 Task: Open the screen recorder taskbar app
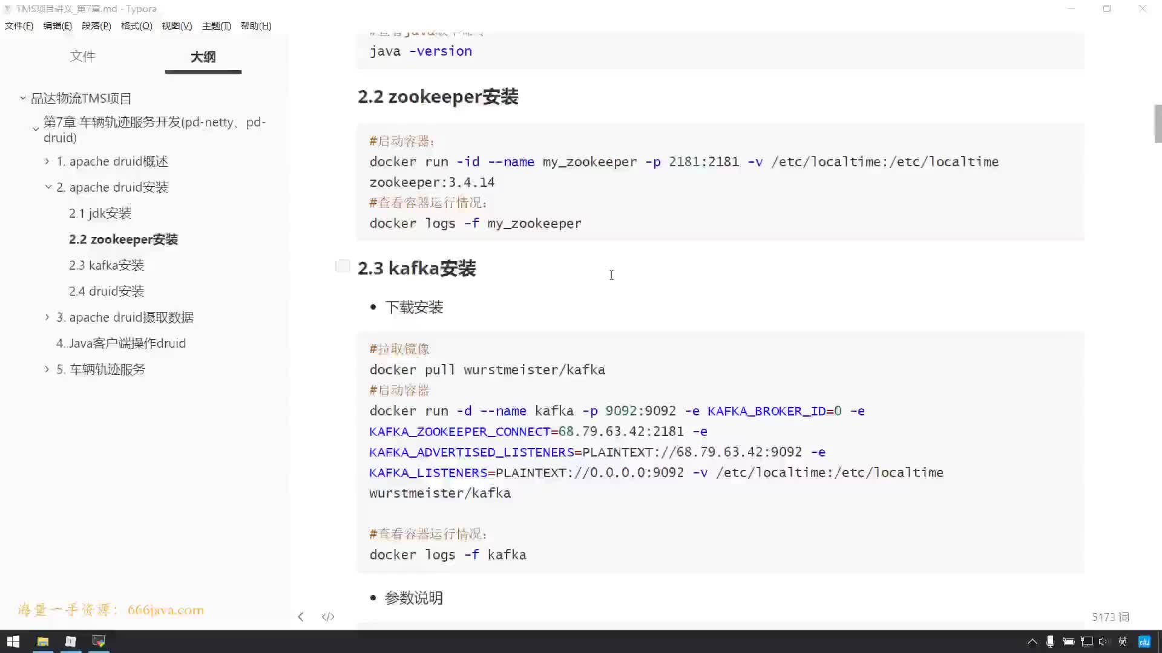point(99,642)
